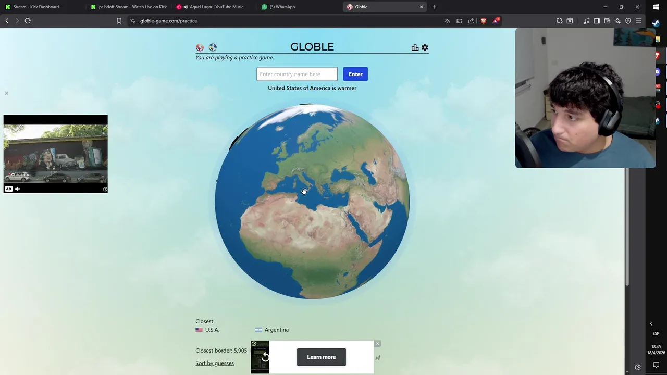
Task: Open Globle settings gear icon
Action: 425,47
